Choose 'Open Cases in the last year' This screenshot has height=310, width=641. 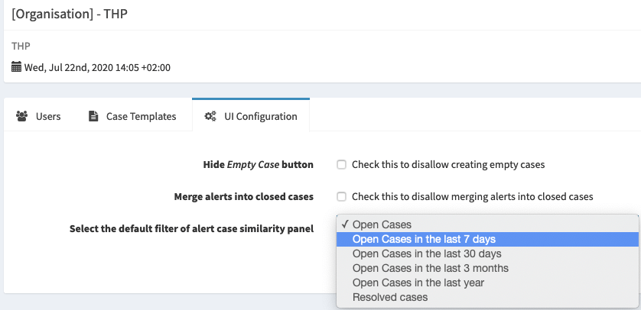418,283
